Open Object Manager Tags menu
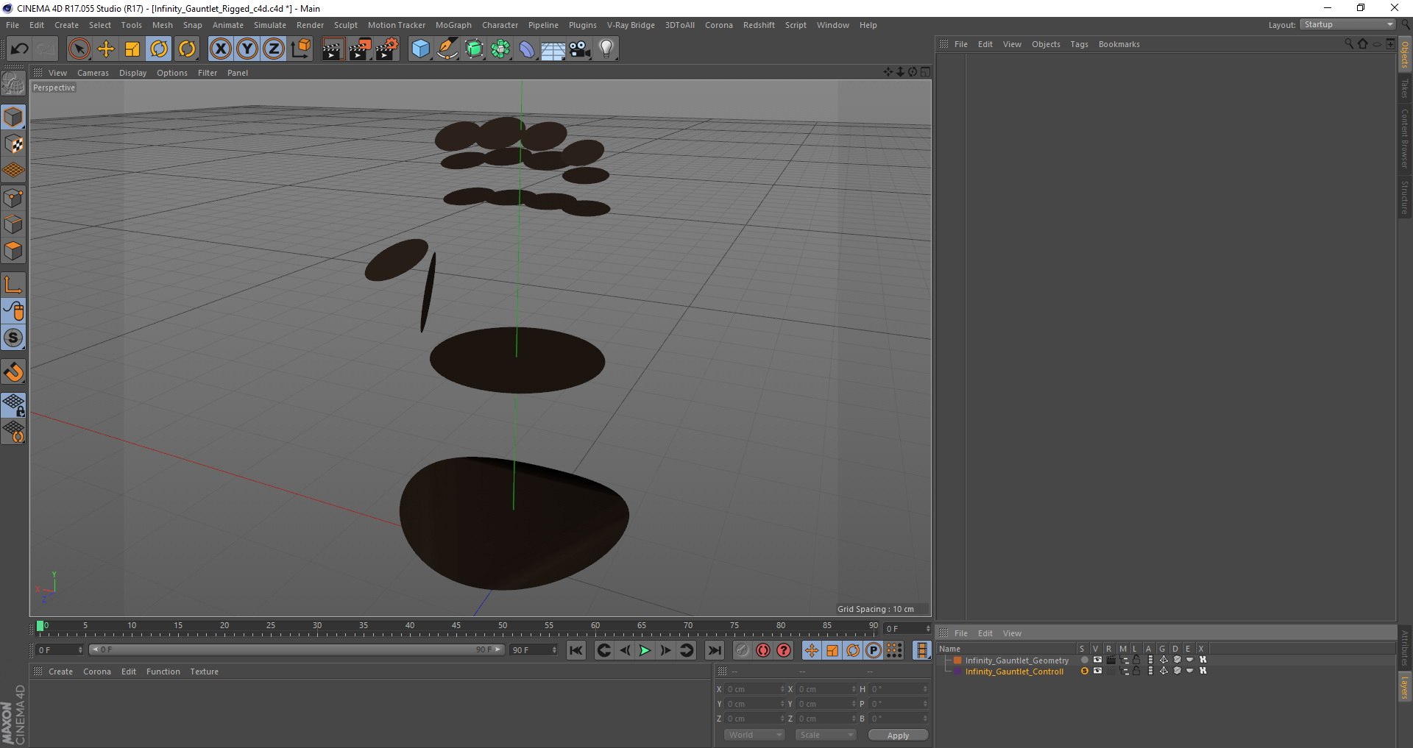 [x=1079, y=44]
